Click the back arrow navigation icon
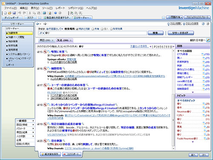213x160 pixels. [38, 24]
